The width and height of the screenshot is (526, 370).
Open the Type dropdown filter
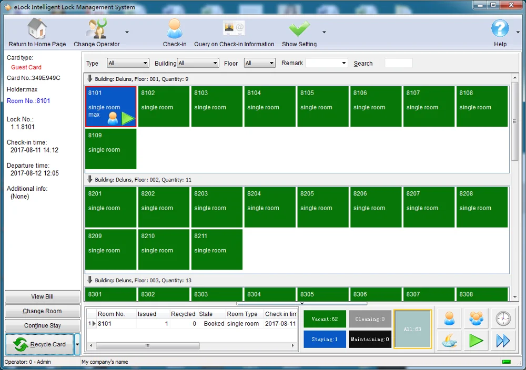click(128, 63)
